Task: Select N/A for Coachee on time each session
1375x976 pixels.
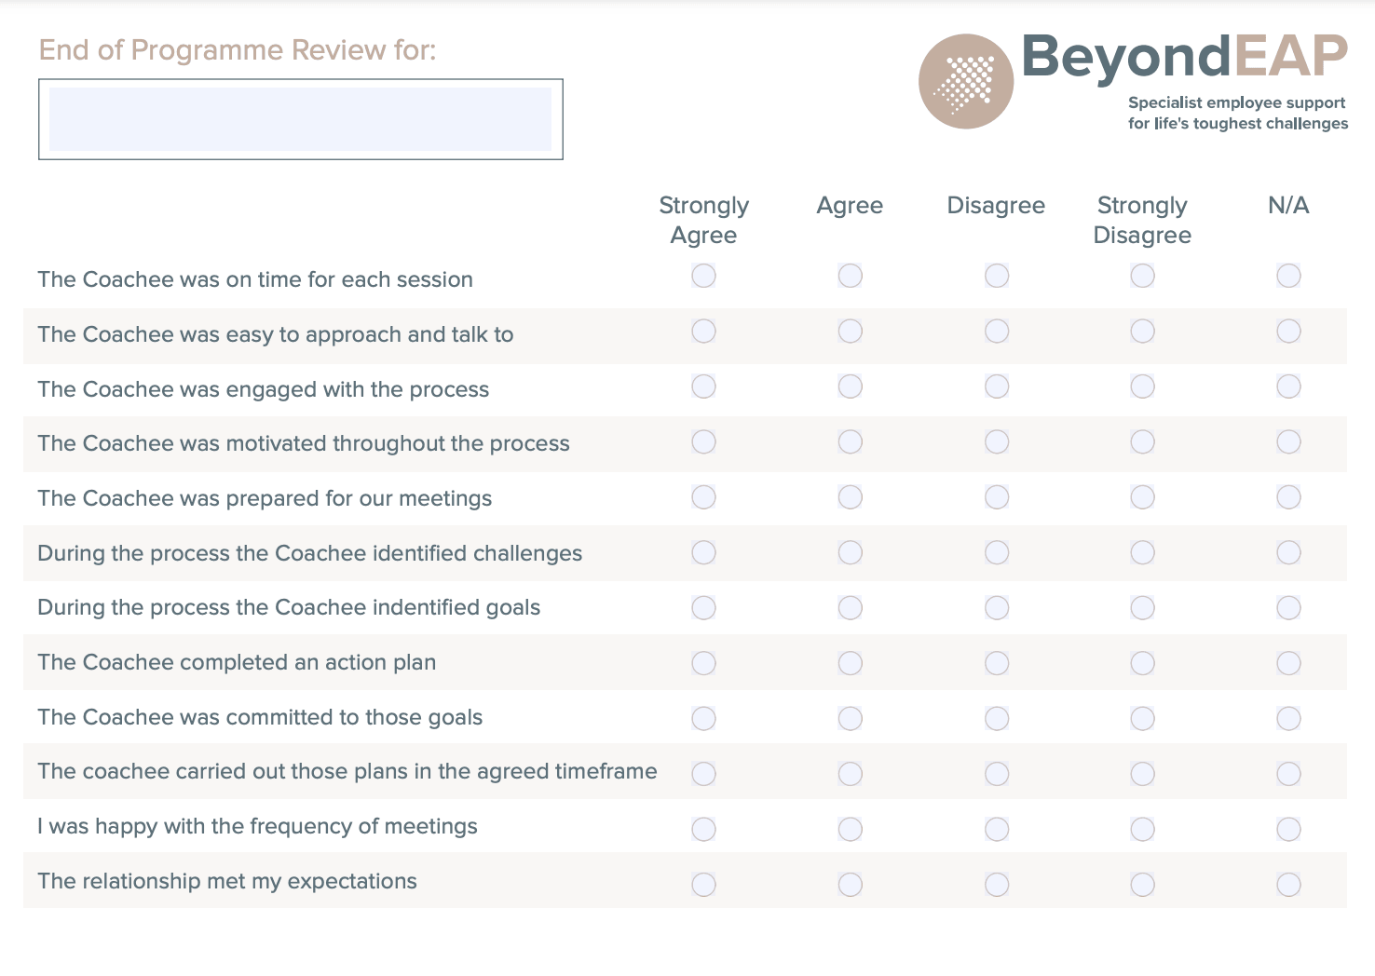Action: pos(1288,276)
